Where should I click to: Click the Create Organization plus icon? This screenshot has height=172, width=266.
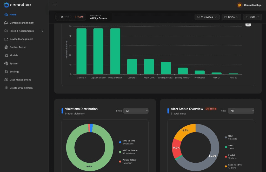pyautogui.click(x=6, y=88)
